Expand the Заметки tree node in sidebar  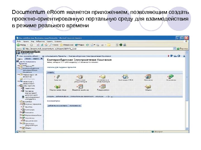pyautogui.click(x=21, y=107)
